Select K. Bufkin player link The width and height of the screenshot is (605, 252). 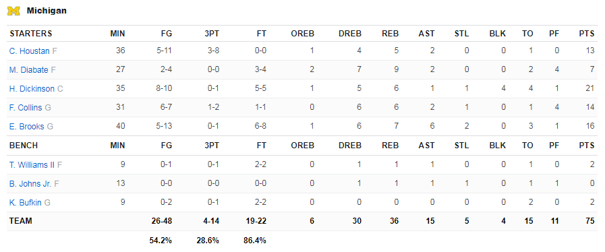[x=26, y=203]
